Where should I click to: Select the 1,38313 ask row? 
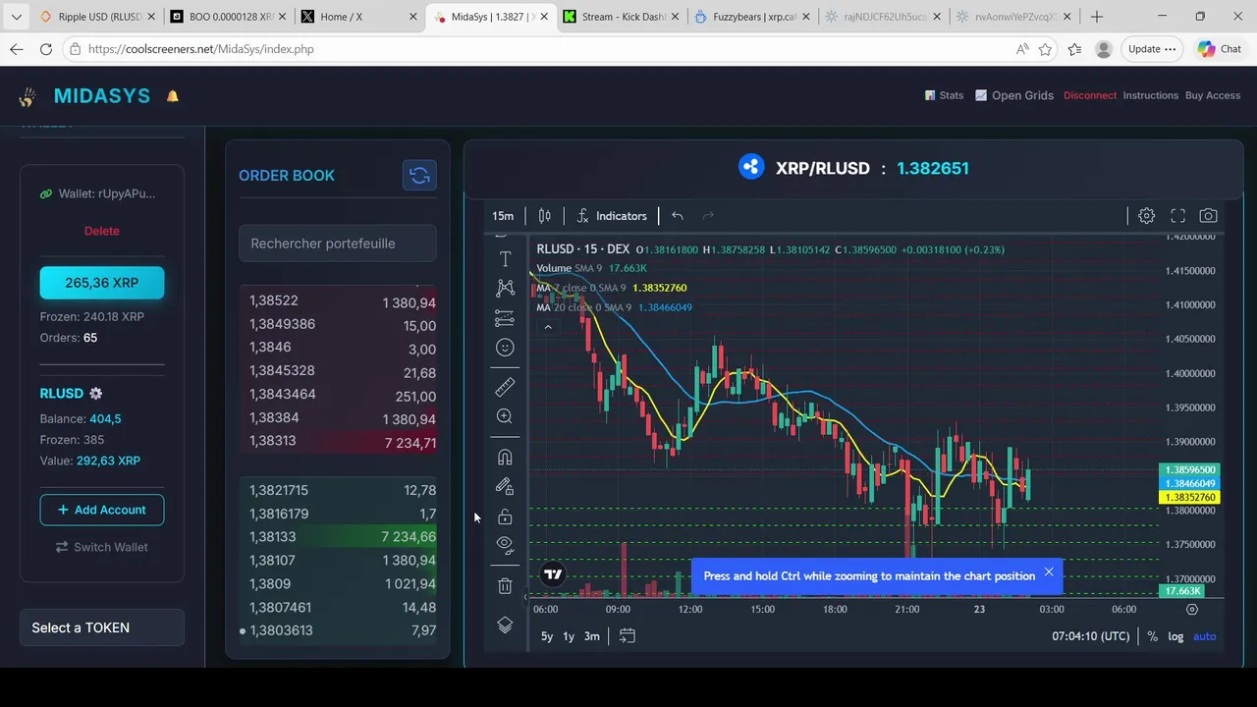coord(338,442)
